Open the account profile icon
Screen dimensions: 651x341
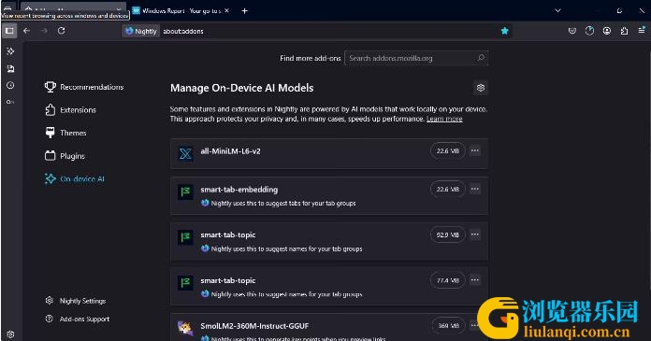click(x=607, y=31)
